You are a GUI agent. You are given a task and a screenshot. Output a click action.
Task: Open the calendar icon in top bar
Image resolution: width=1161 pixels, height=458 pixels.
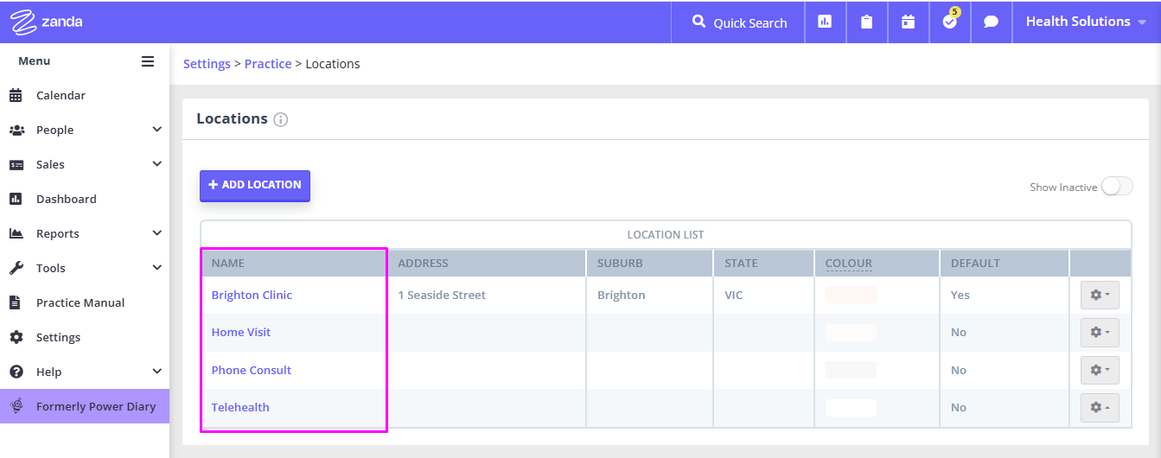(x=908, y=22)
